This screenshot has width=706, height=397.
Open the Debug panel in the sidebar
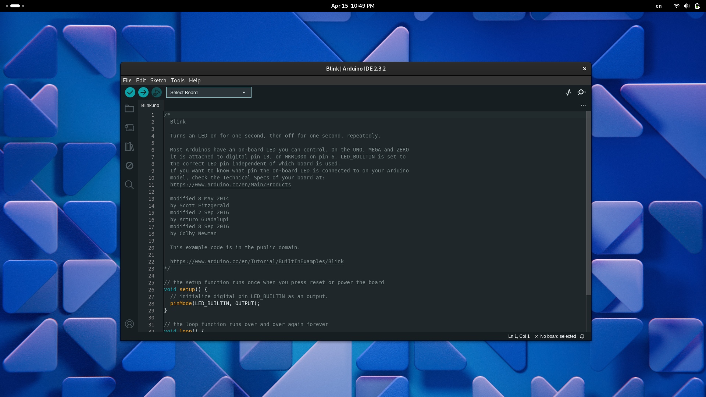[129, 166]
